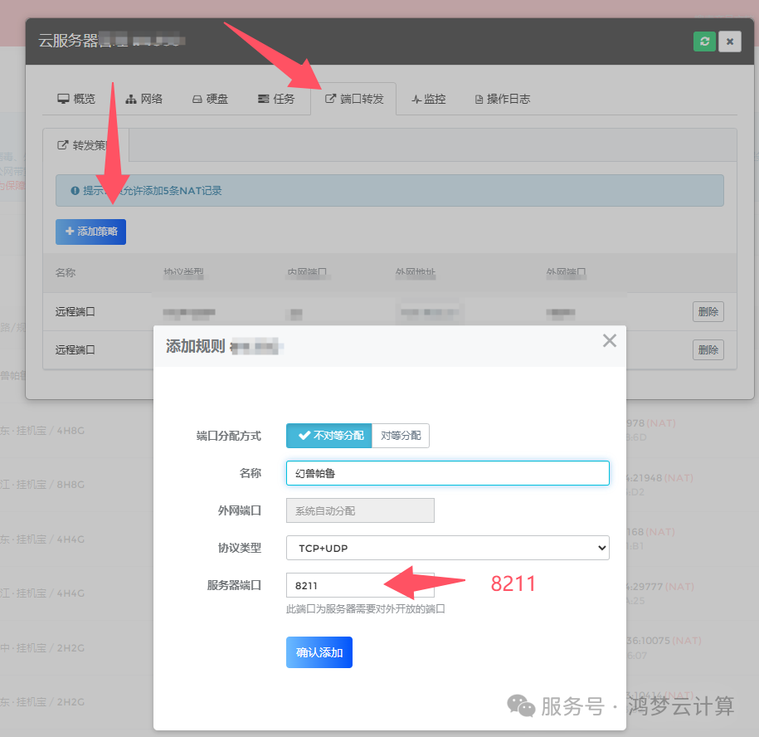
Task: Delete the second 远程端口 forwarding rule
Action: (x=708, y=349)
